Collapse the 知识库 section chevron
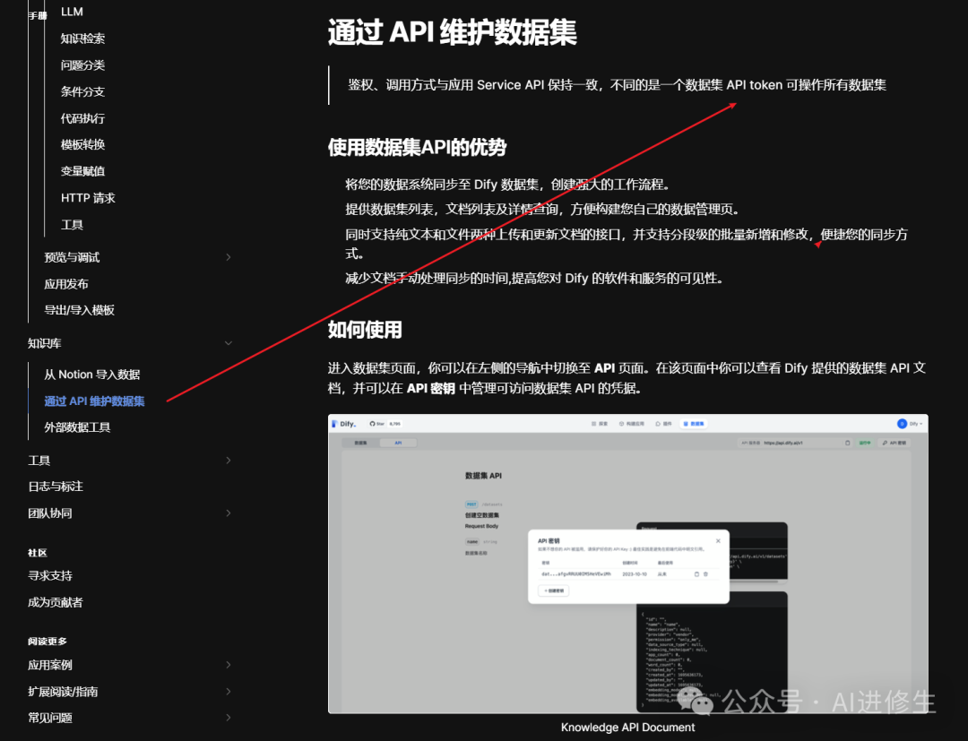Viewport: 968px width, 741px height. (x=229, y=343)
